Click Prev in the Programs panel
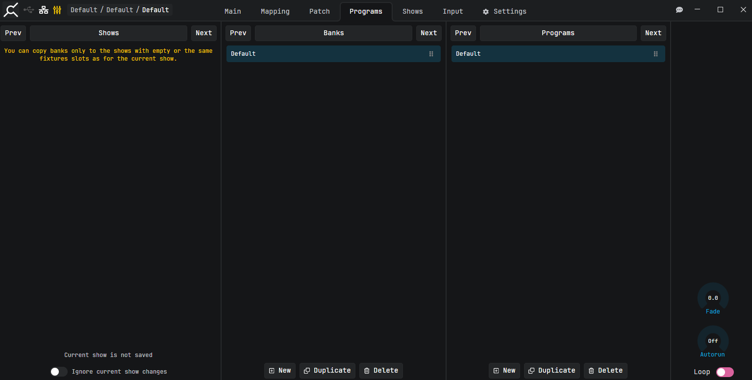This screenshot has height=380, width=752. pos(463,33)
